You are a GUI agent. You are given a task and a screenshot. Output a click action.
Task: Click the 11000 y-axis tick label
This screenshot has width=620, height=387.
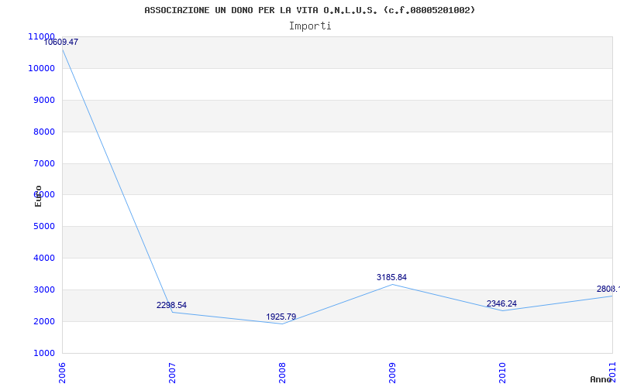(41, 36)
